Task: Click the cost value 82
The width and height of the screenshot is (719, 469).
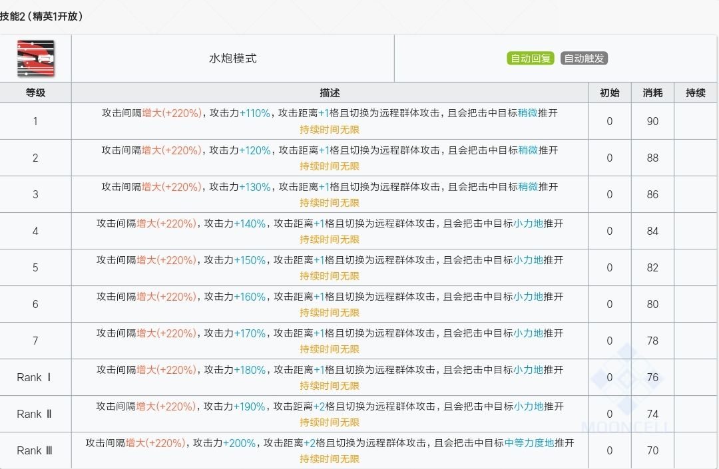Action: (x=652, y=268)
